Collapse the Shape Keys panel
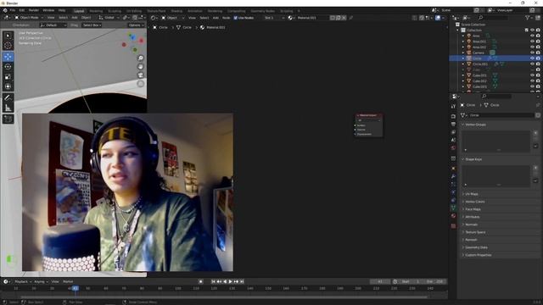This screenshot has height=305, width=543. pos(473,159)
